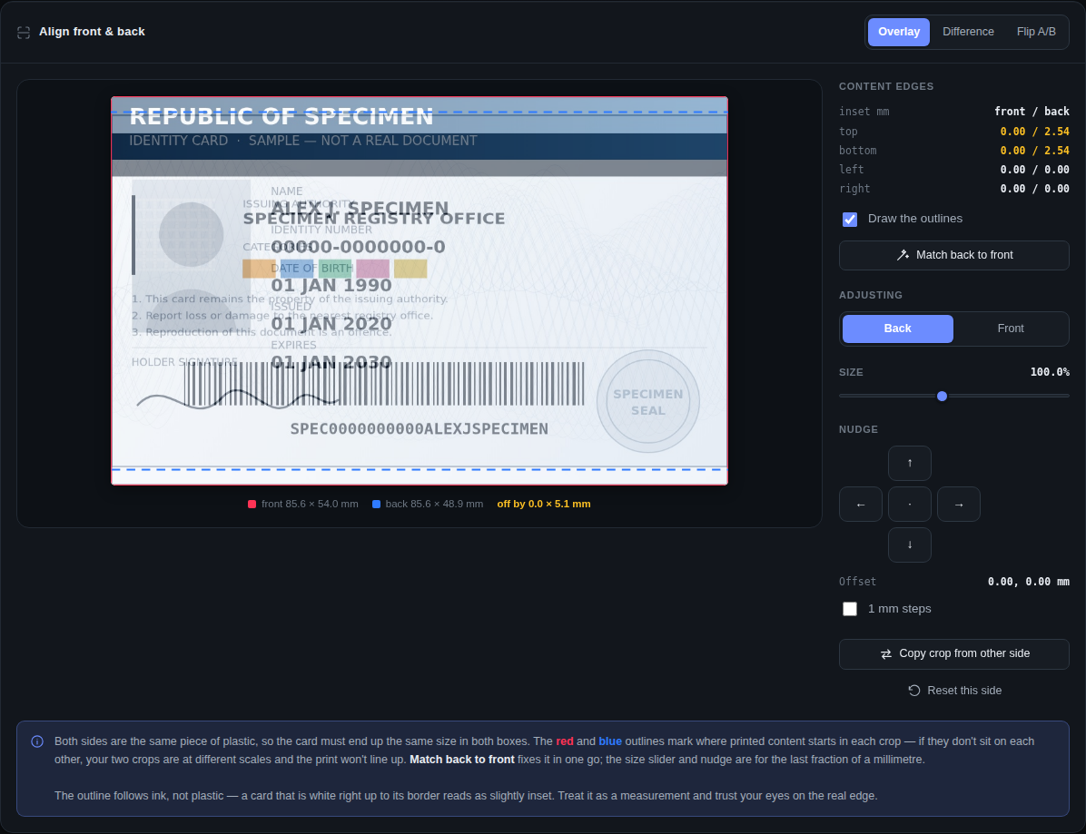This screenshot has height=834, width=1086.
Task: Click the 'front 85.6 × 54.0 mm' legend text
Action: (x=310, y=505)
